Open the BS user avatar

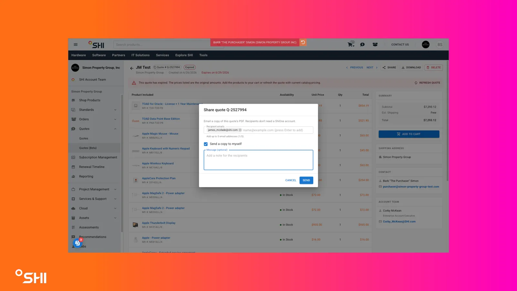click(440, 45)
